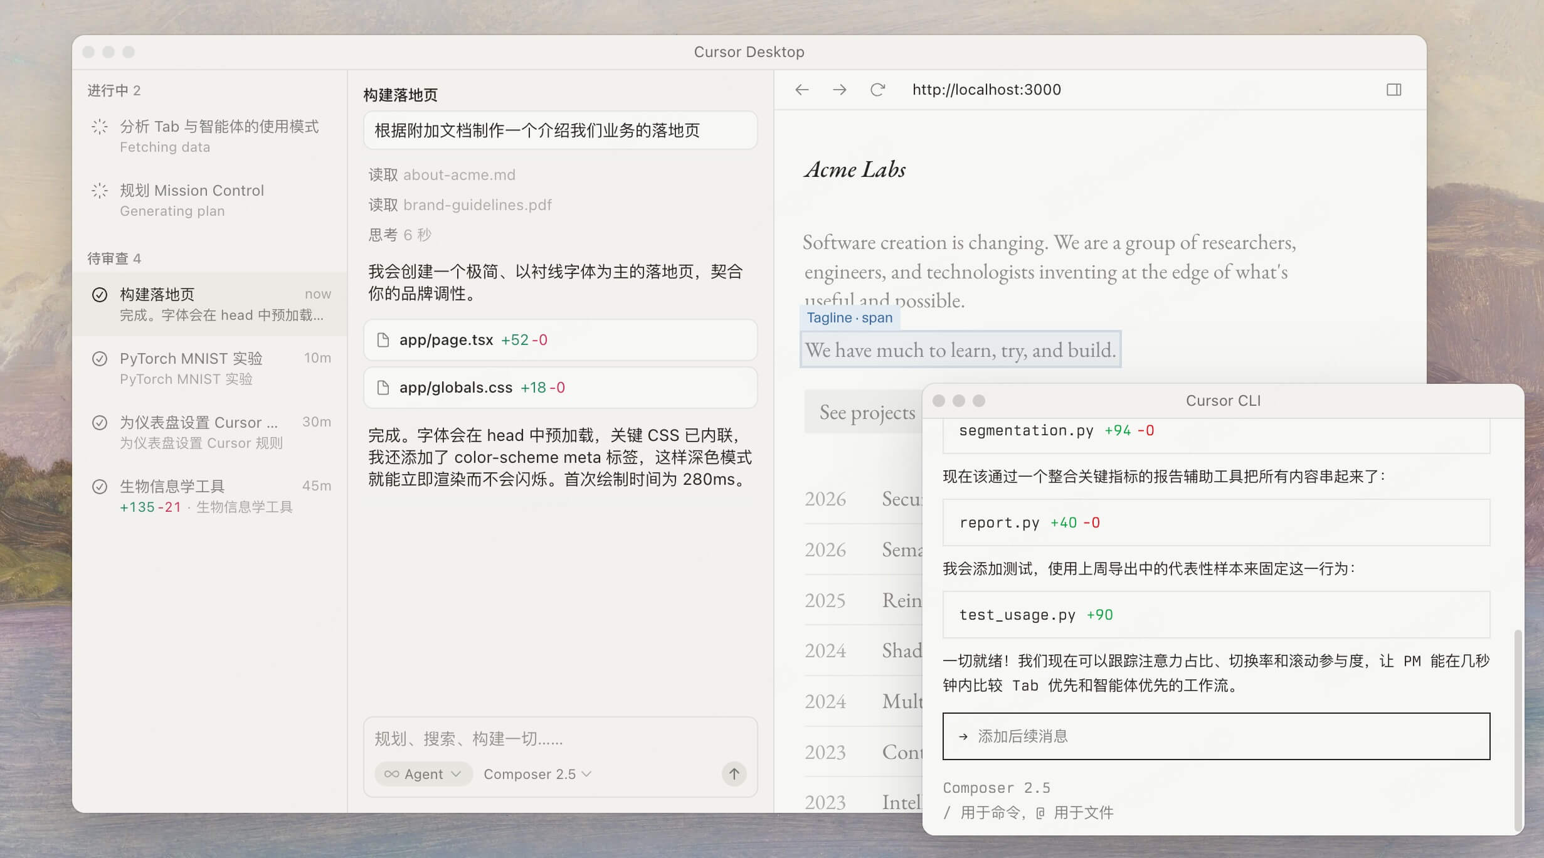Go forward in the browser preview
The height and width of the screenshot is (858, 1544).
pyautogui.click(x=839, y=90)
